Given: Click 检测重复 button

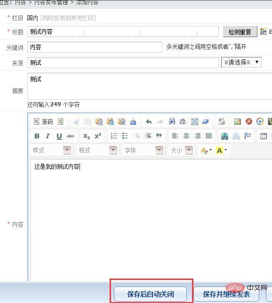Looking at the screenshot, I should 240,32.
